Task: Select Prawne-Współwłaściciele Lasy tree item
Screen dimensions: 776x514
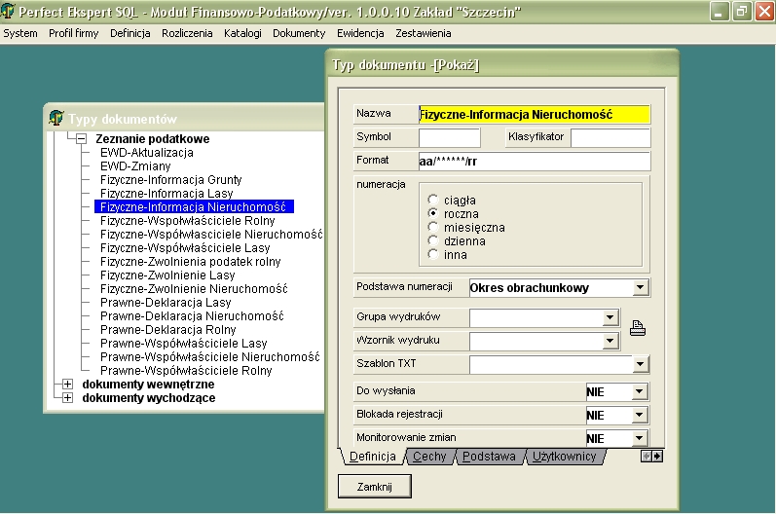Action: coord(183,344)
